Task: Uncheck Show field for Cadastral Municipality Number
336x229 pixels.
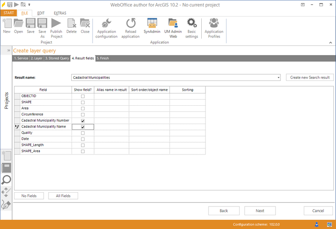Action: (x=83, y=120)
